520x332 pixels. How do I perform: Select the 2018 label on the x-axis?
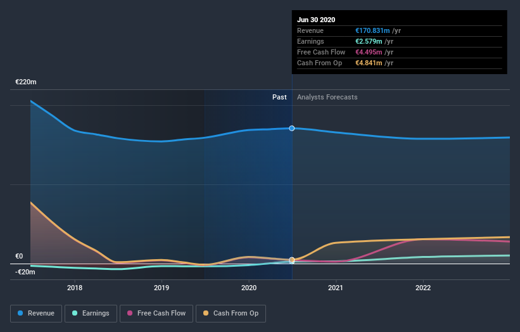[x=75, y=288]
